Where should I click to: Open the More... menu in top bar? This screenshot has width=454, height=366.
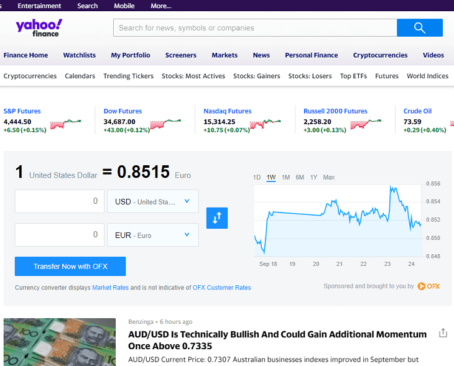[x=161, y=6]
